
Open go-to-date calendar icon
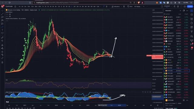click(34, 108)
